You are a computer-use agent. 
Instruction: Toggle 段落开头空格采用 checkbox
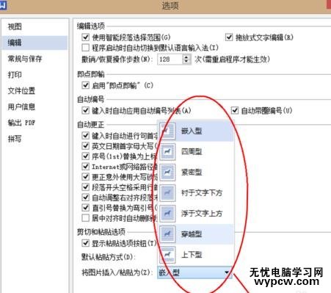pyautogui.click(x=85, y=187)
